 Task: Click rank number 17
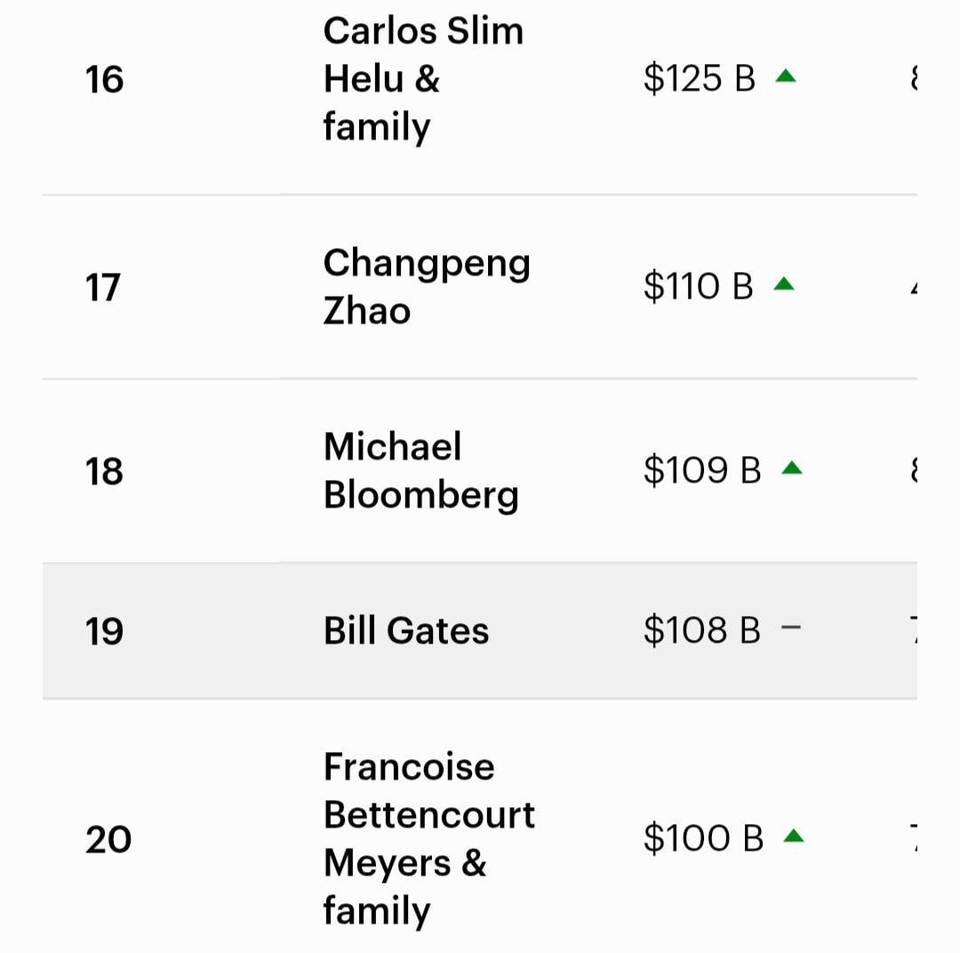(x=103, y=287)
